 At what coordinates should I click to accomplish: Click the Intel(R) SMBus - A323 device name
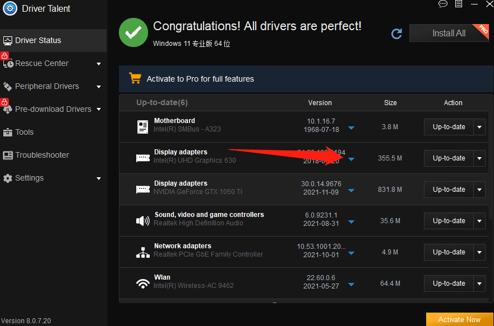click(x=187, y=129)
